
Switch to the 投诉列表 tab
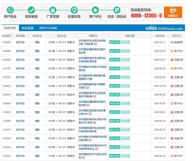click(x=10, y=28)
